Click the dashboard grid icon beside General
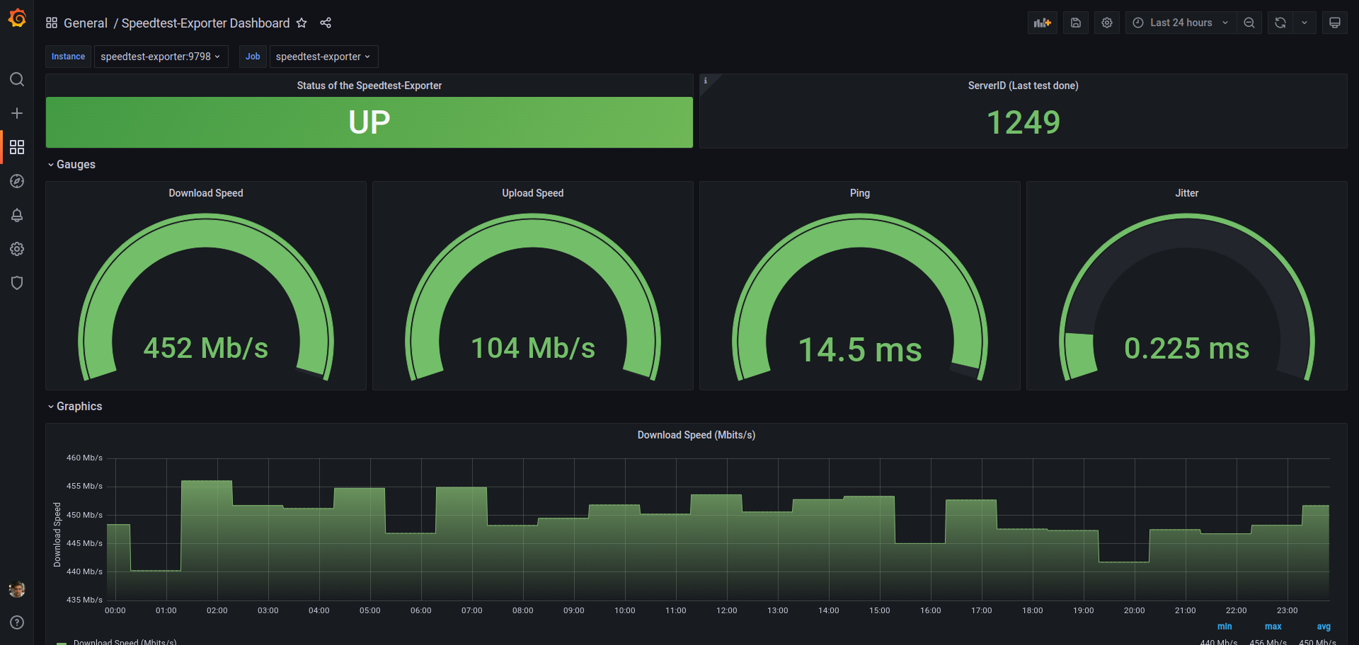This screenshot has width=1359, height=645. click(x=52, y=23)
